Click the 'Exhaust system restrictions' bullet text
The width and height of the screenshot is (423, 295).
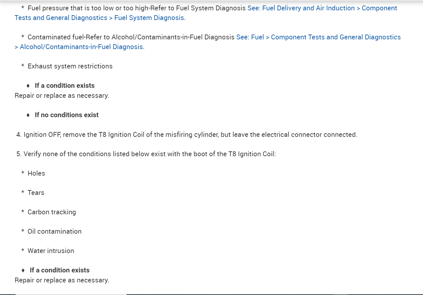coord(70,66)
